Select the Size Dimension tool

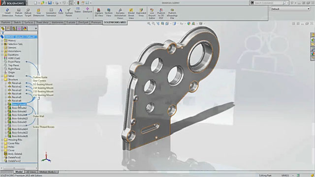tap(38, 12)
